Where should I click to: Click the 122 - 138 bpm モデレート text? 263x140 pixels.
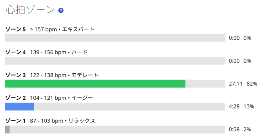coord(64,75)
